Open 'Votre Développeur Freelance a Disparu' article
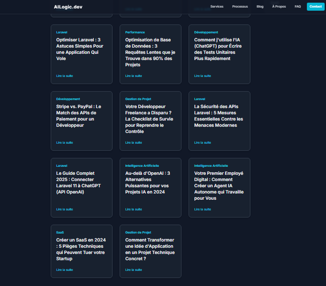 (149, 119)
